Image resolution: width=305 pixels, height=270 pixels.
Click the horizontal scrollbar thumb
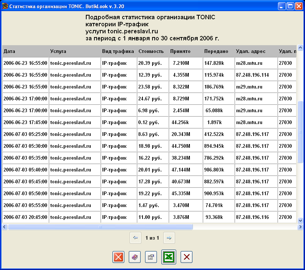100,227
